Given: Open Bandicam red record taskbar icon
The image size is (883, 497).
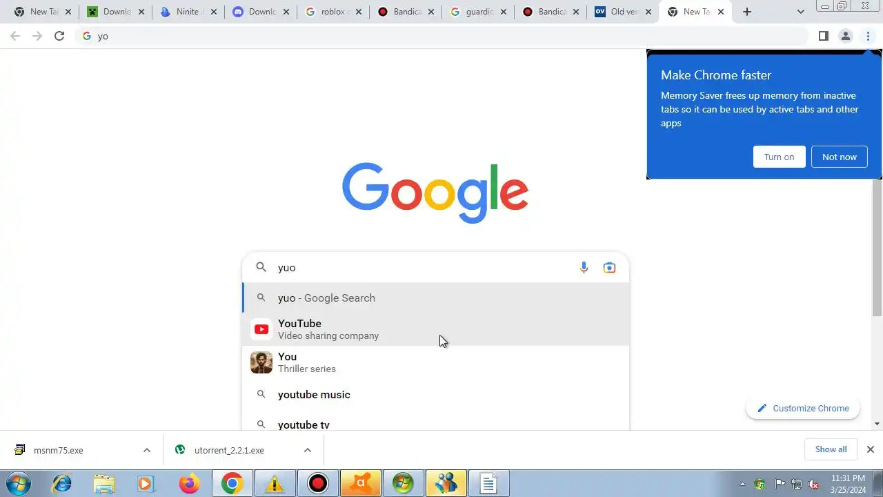Looking at the screenshot, I should [317, 484].
